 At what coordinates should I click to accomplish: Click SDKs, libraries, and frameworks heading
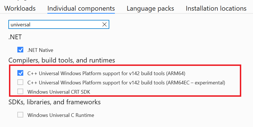(x=55, y=102)
